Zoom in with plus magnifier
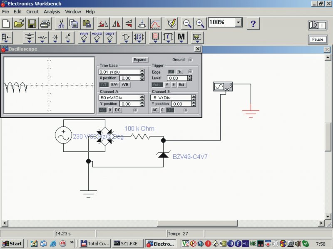This screenshot has width=333, height=249. [x=200, y=23]
